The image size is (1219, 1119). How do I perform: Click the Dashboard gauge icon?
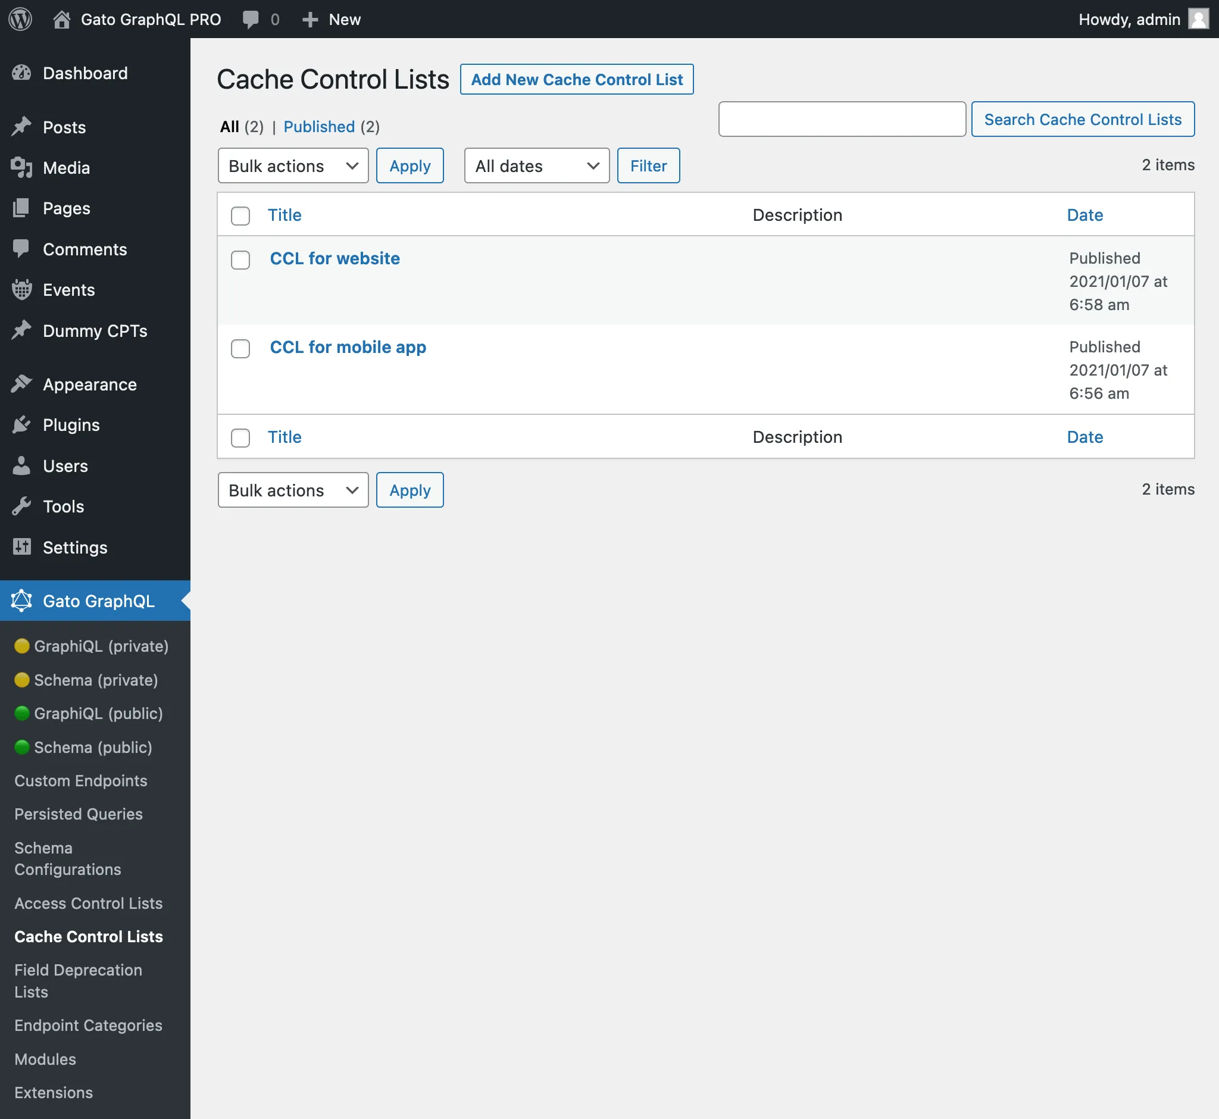(x=22, y=73)
